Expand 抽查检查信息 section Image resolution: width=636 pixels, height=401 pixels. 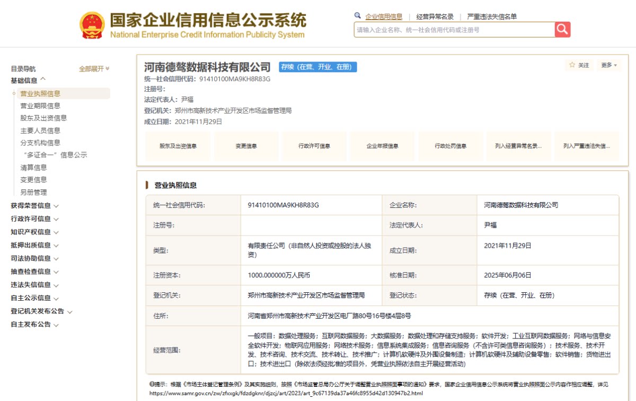[x=34, y=272]
